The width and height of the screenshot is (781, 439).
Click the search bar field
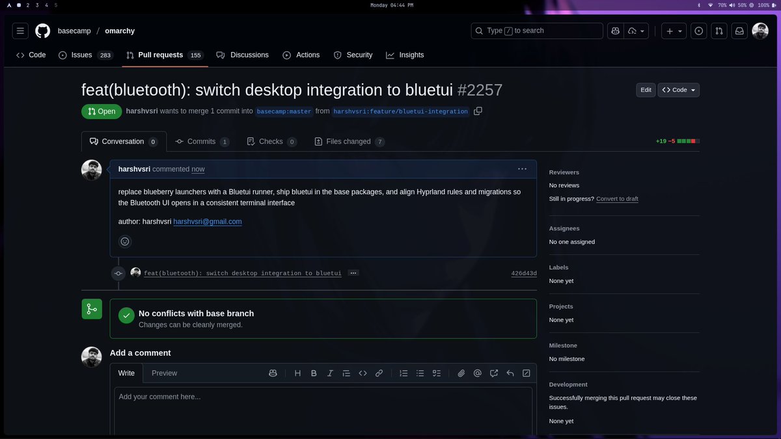pyautogui.click(x=537, y=31)
